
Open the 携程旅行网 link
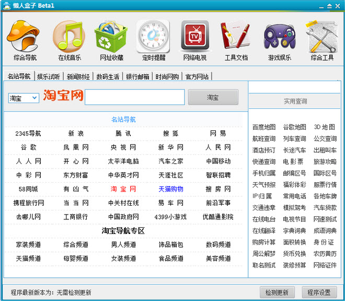coord(29,203)
